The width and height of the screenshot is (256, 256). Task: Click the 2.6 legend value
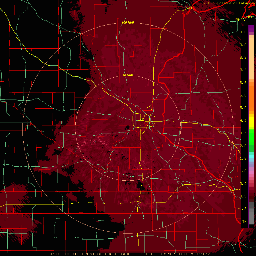(243, 146)
